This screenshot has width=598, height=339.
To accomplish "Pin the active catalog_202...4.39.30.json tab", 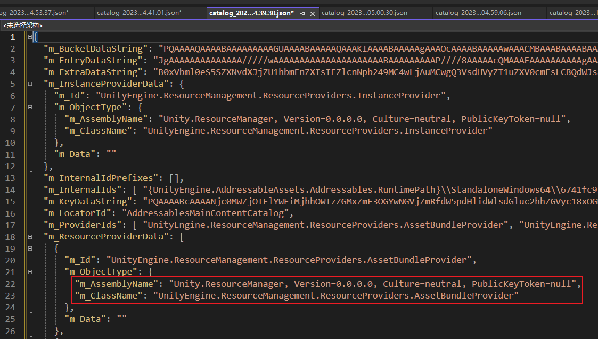I will (x=302, y=13).
